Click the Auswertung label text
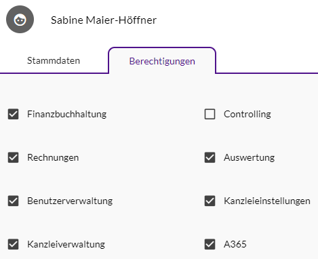The height and width of the screenshot is (259, 318). click(x=250, y=157)
